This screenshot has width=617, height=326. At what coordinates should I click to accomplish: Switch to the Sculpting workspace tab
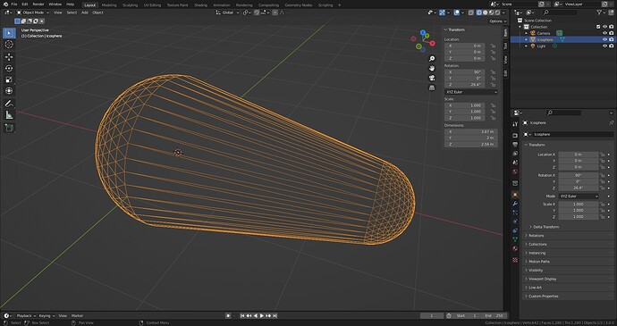point(130,5)
